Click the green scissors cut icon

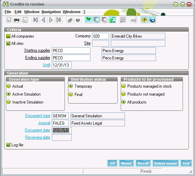[x=88, y=20]
